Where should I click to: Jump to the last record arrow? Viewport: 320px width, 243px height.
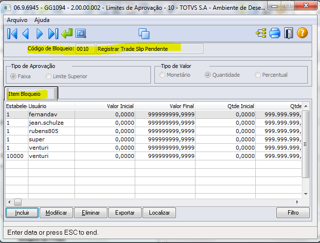53,33
